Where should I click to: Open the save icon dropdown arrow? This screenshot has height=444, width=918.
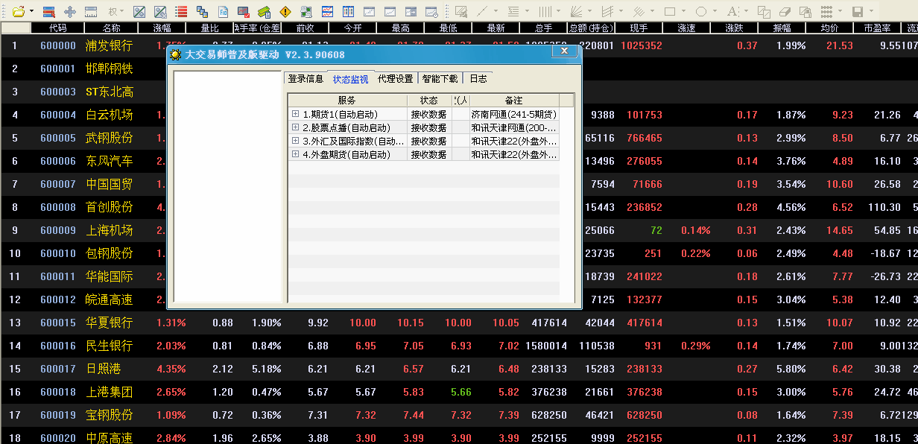click(871, 11)
